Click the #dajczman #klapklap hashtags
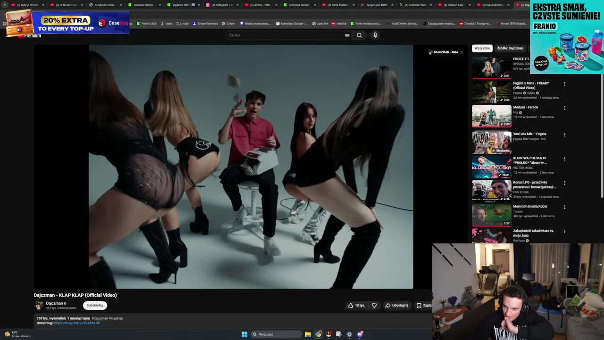This screenshot has width=604, height=340. point(107,318)
